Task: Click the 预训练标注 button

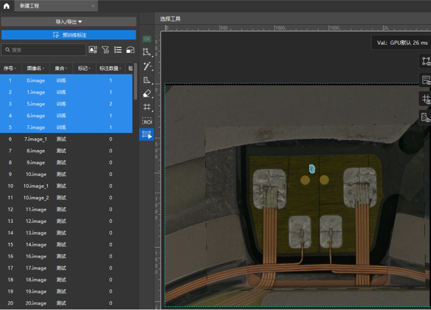Action: click(69, 35)
